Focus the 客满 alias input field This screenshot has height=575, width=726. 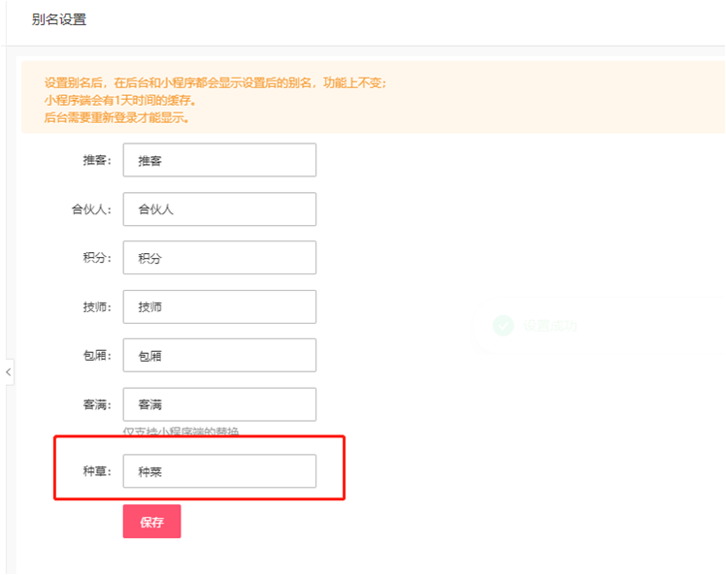(219, 404)
